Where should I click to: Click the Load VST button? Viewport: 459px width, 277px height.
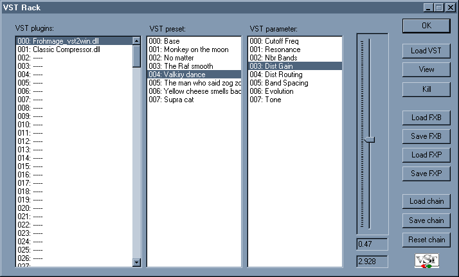click(426, 51)
